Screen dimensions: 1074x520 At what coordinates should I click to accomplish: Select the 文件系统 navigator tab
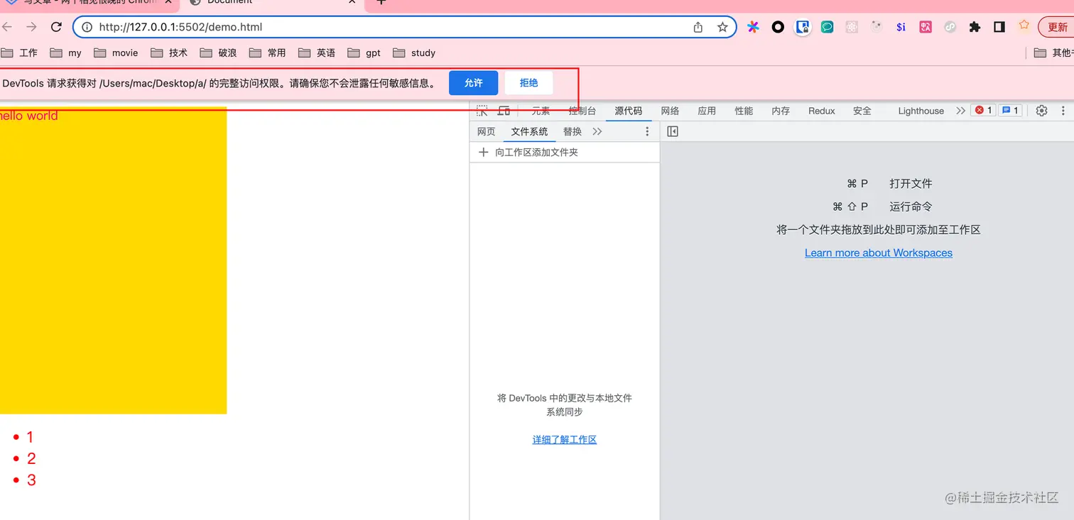coord(530,131)
